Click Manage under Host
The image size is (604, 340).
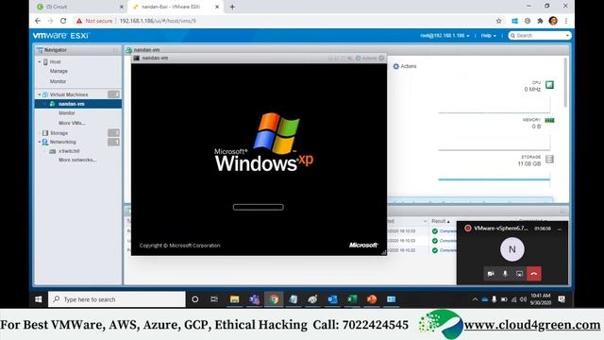pos(59,72)
